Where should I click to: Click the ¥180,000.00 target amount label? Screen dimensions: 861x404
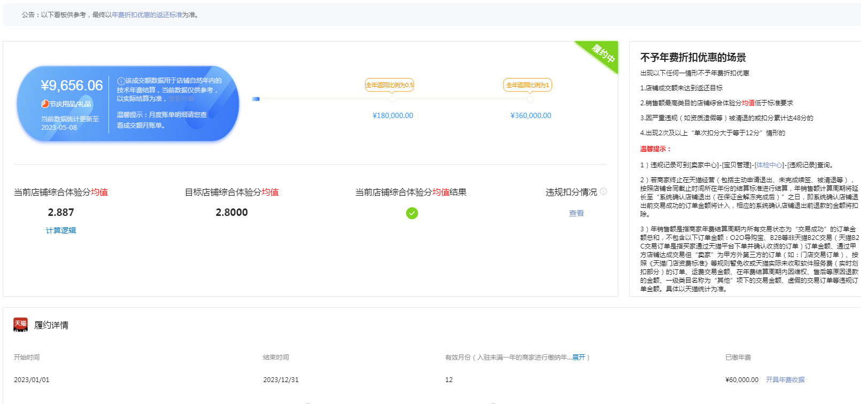[x=393, y=115]
